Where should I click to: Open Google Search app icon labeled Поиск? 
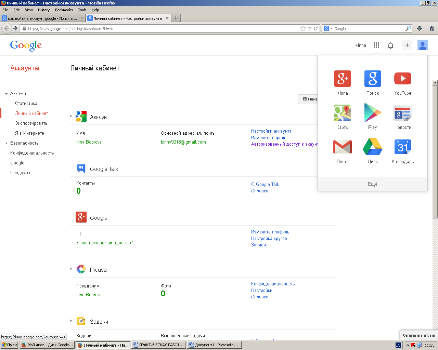(373, 79)
